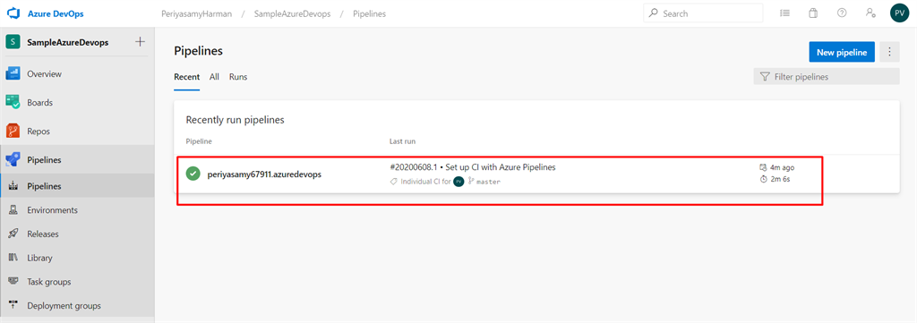
Task: Open the Marketplace shopping bag icon
Action: pyautogui.click(x=813, y=13)
